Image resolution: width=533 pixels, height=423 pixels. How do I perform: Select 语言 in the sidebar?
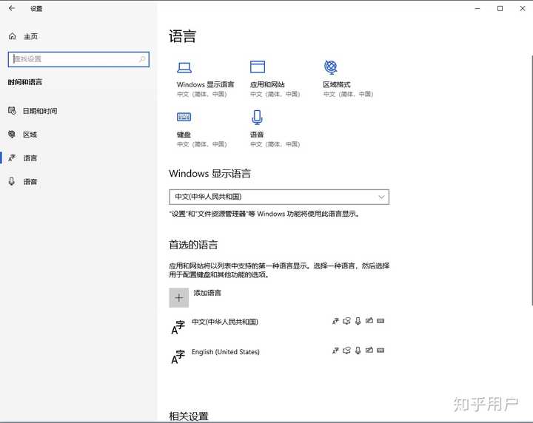(x=30, y=158)
